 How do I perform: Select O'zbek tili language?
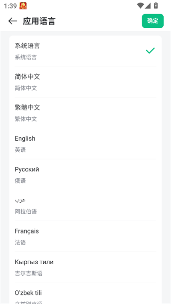(x=85, y=293)
